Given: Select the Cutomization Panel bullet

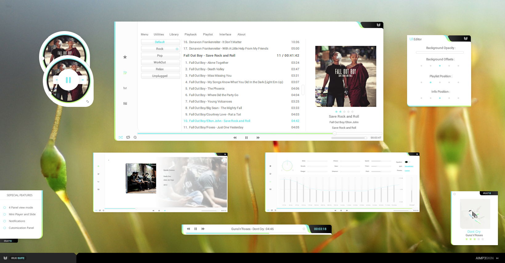Looking at the screenshot, I should [5, 228].
